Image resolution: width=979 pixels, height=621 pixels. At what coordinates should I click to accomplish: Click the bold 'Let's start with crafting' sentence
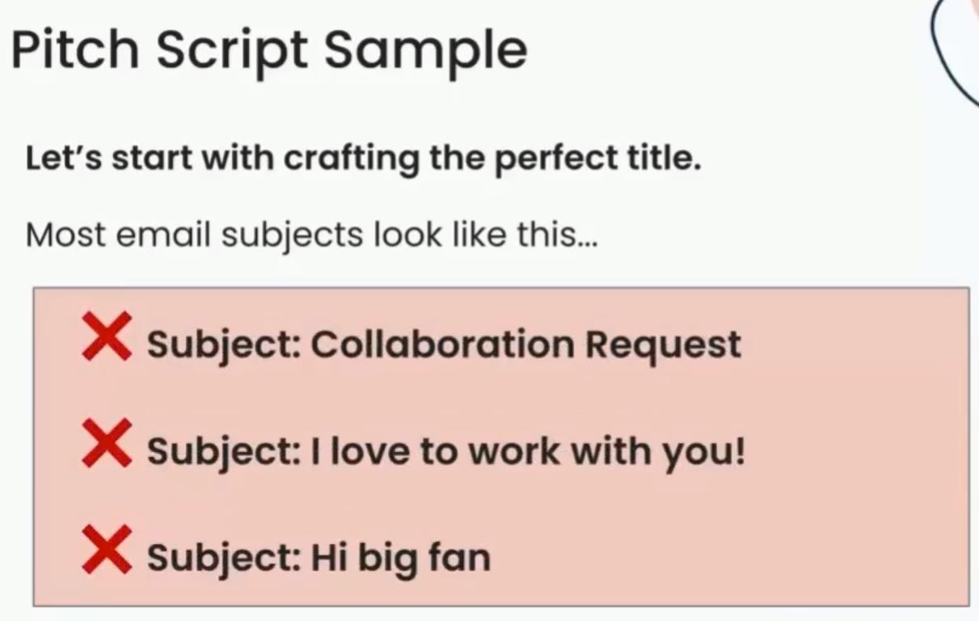click(x=363, y=158)
